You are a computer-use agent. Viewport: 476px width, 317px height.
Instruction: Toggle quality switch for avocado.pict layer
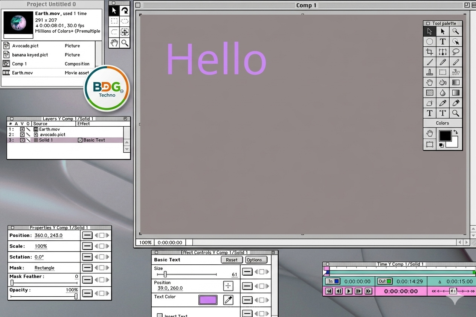[x=28, y=135]
